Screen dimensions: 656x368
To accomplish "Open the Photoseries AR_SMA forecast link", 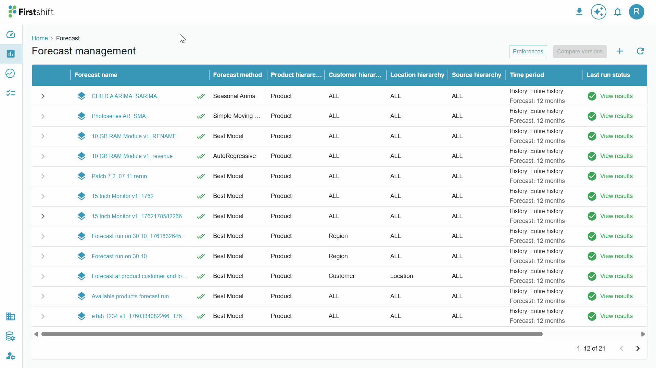I will coord(119,116).
